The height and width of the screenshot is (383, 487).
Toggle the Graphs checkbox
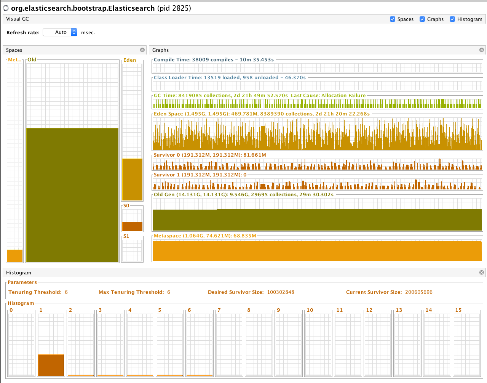[x=422, y=19]
